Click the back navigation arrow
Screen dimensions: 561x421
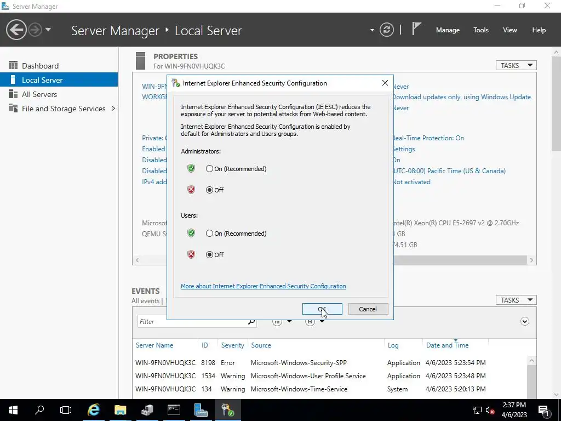click(x=16, y=30)
